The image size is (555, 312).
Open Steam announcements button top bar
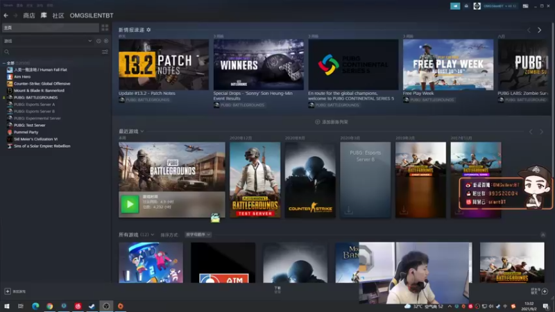tap(455, 6)
